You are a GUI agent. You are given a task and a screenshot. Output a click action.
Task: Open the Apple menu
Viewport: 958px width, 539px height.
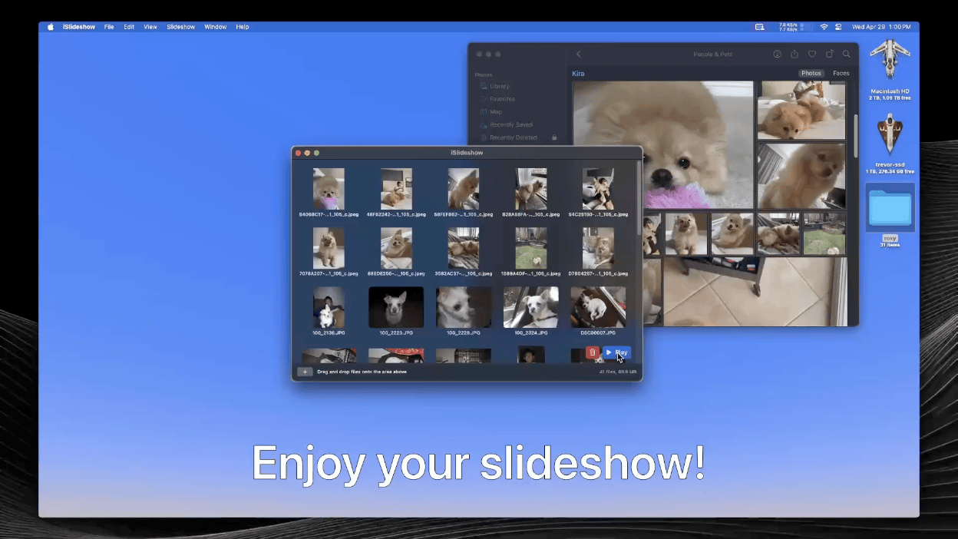pyautogui.click(x=51, y=27)
